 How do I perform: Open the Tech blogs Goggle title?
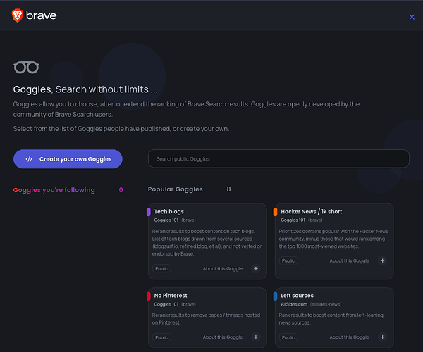click(169, 212)
